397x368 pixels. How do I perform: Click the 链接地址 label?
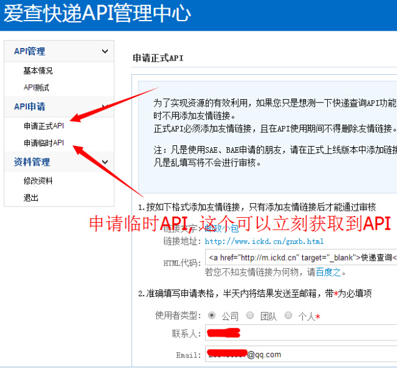182,241
